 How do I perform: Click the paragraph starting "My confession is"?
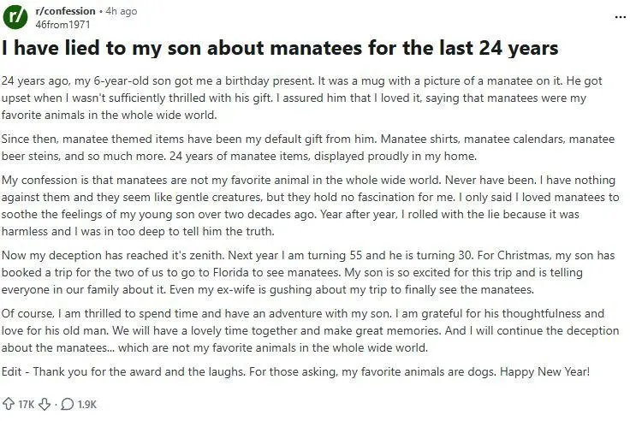coord(310,205)
